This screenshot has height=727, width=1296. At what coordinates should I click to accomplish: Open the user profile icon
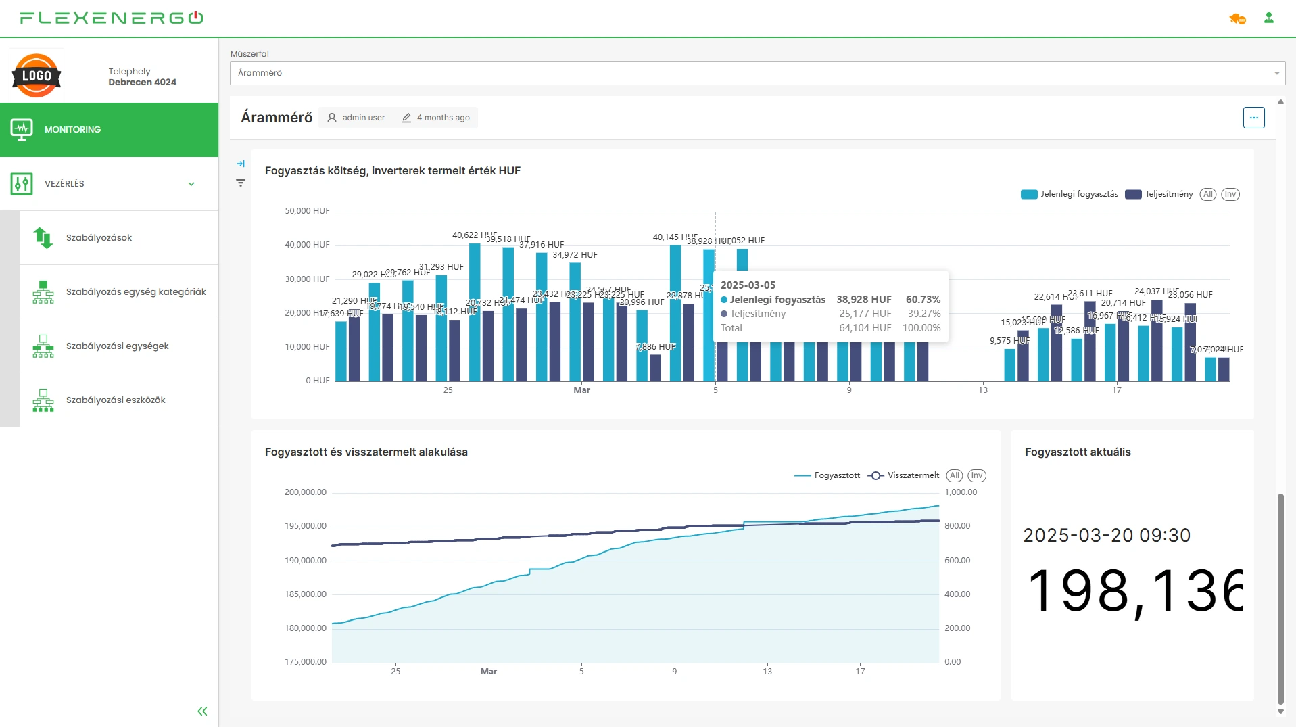coord(1269,18)
